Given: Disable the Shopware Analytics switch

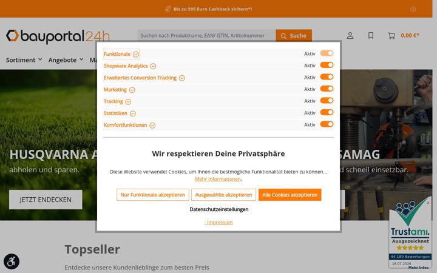Looking at the screenshot, I should coord(327,65).
